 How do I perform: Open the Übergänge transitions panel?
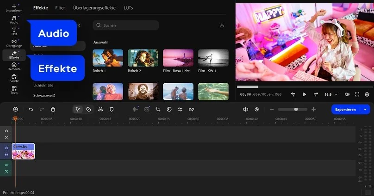pos(14,43)
